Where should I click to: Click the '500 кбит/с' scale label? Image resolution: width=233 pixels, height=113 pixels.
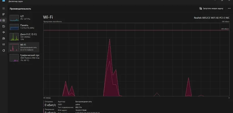tap(225, 22)
